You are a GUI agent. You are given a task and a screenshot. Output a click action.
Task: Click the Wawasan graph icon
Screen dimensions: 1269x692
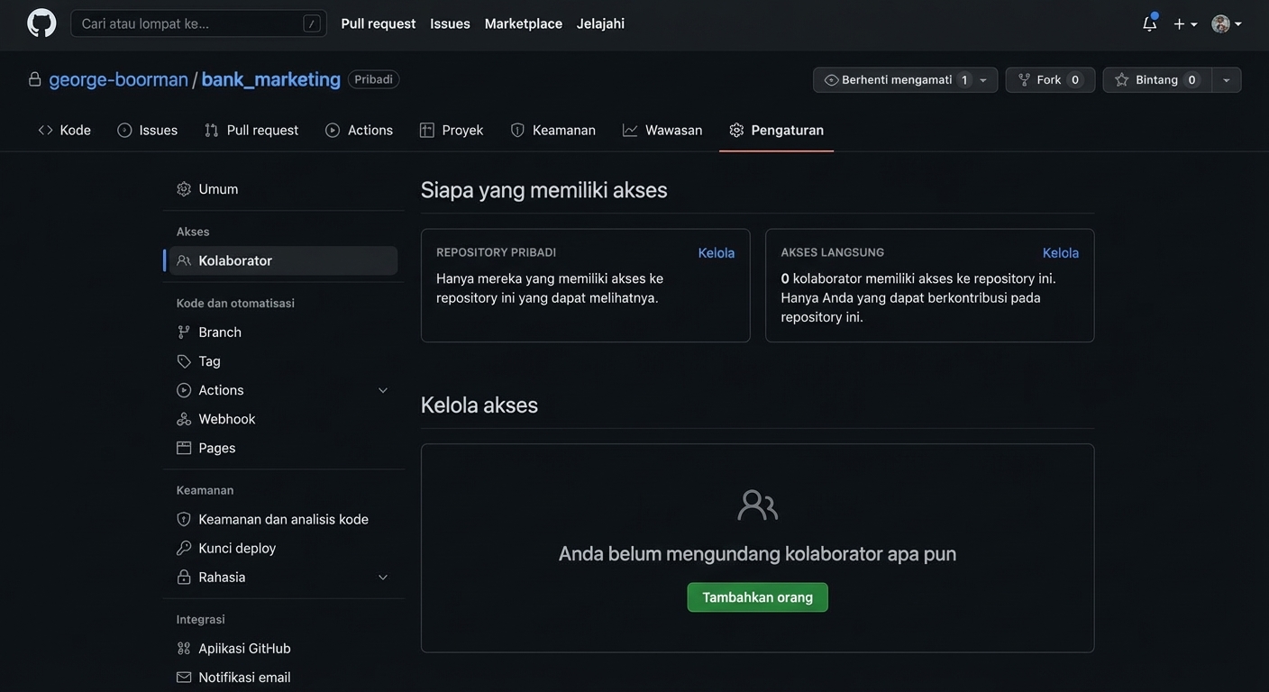pyautogui.click(x=630, y=130)
